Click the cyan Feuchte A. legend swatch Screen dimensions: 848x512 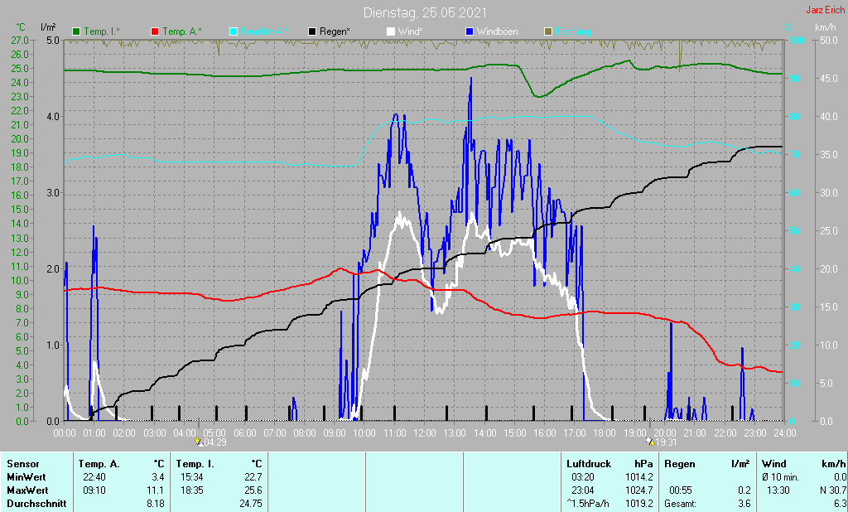tap(233, 32)
